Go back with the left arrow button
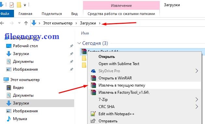This screenshot has height=124, width=205. tap(2, 23)
